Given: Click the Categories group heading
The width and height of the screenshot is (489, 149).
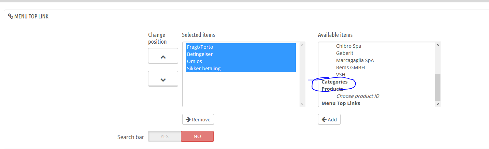Looking at the screenshot, I should pos(334,82).
